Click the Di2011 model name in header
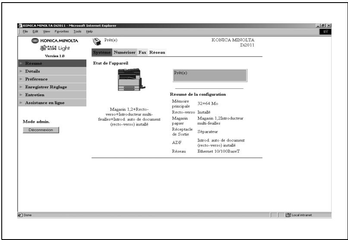This screenshot has width=348, height=240. [247, 45]
